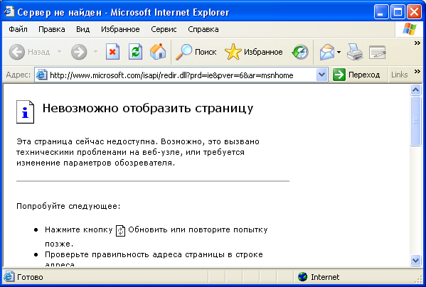This screenshot has height=287, width=426.
Task: Open the Search (Поиск) pane
Action: click(196, 52)
